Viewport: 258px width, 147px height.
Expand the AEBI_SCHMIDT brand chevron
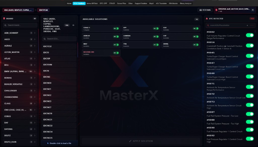(35, 33)
